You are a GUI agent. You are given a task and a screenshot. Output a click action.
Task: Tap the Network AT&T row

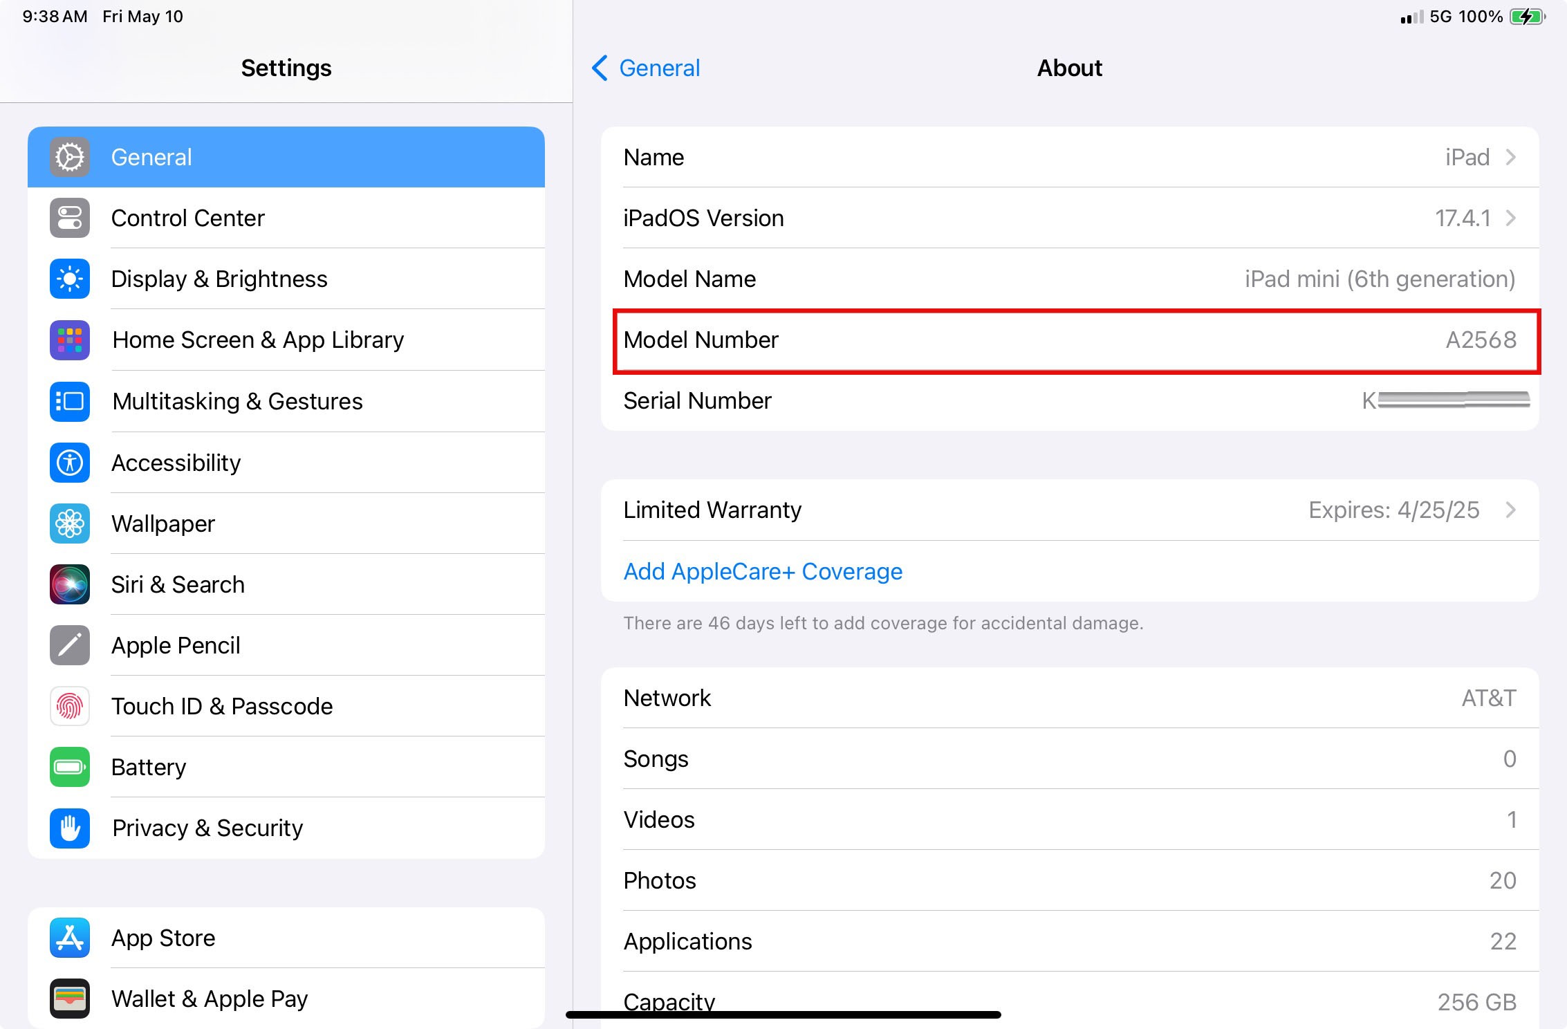click(x=1070, y=698)
